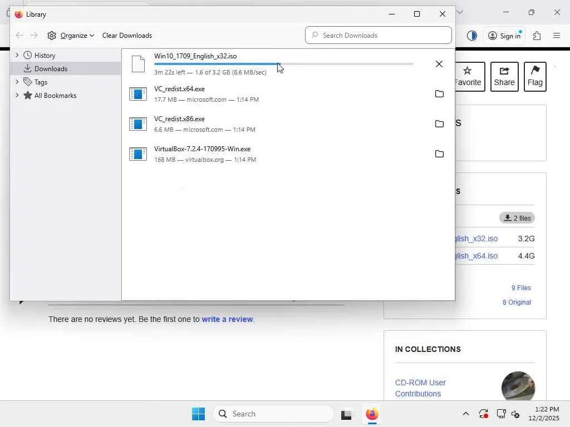Flag this item on the webpage
570x427 pixels.
tap(535, 77)
